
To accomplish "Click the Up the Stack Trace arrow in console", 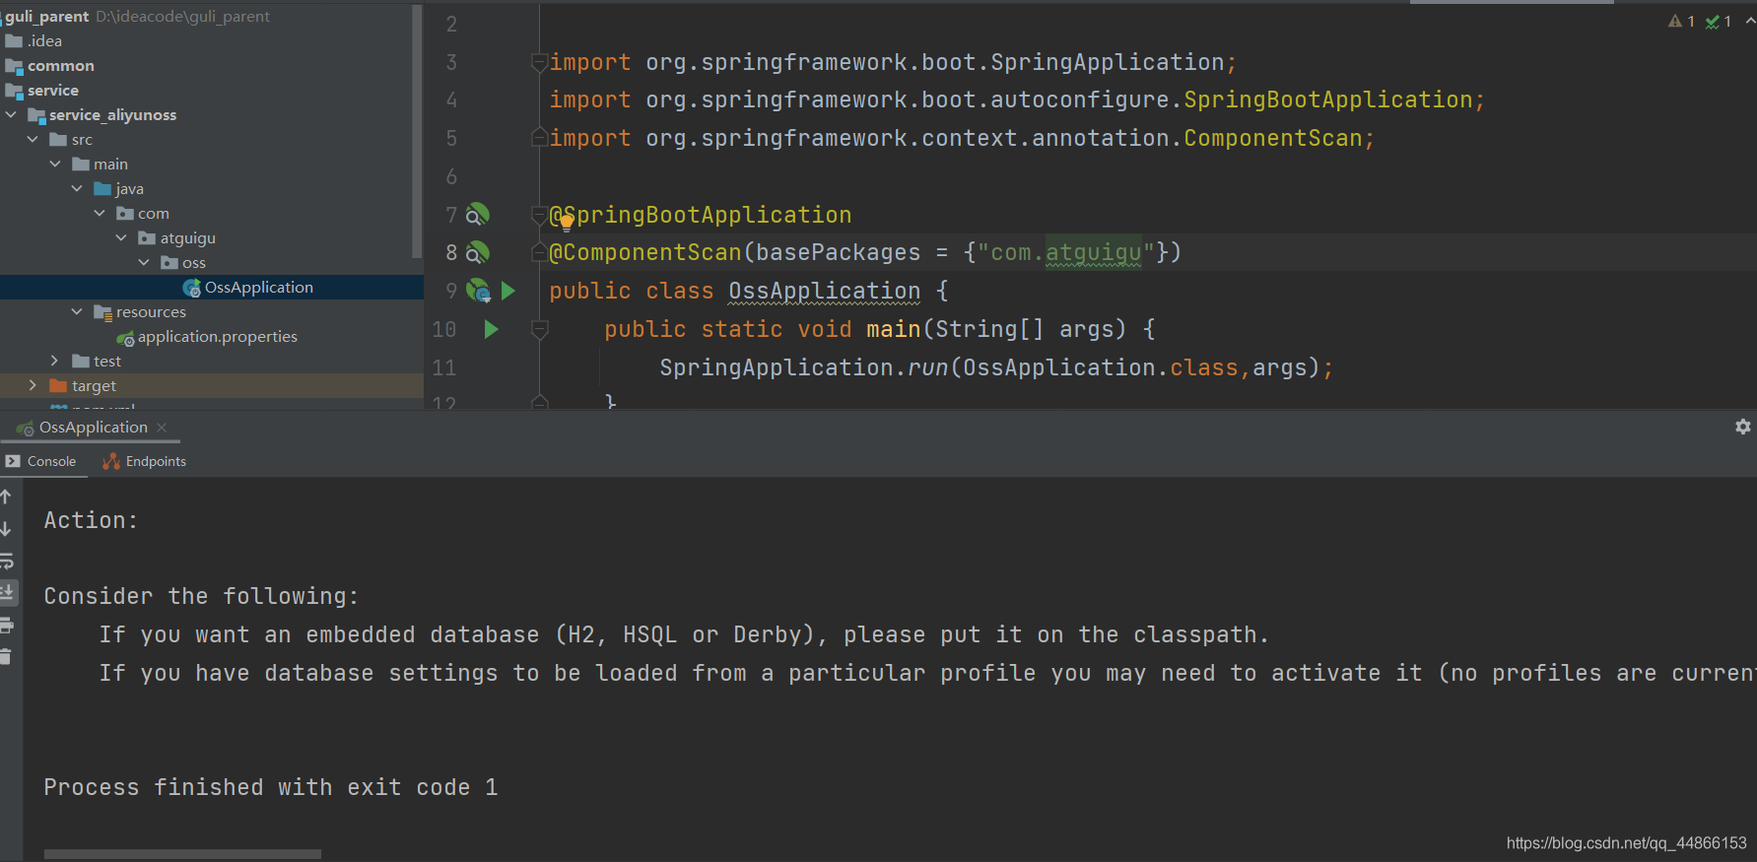I will [6, 497].
